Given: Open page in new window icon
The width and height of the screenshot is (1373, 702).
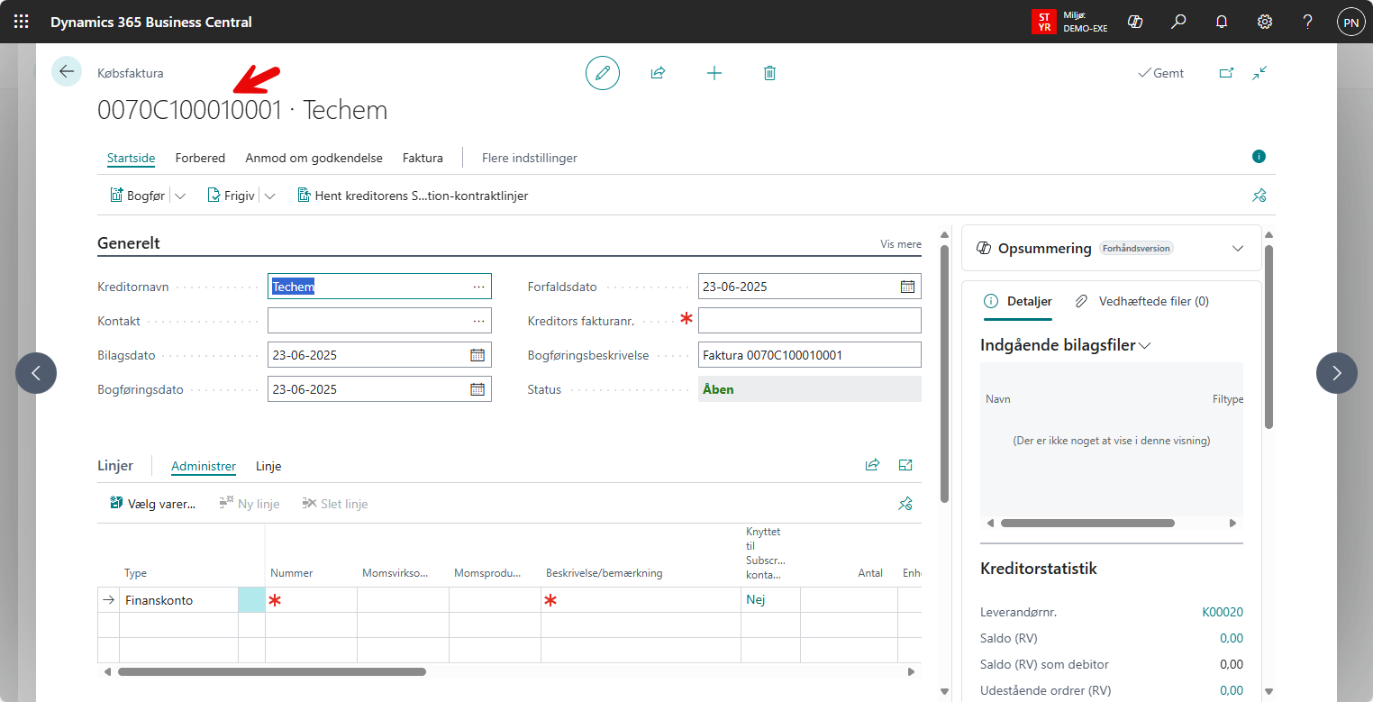Looking at the screenshot, I should pos(1226,73).
